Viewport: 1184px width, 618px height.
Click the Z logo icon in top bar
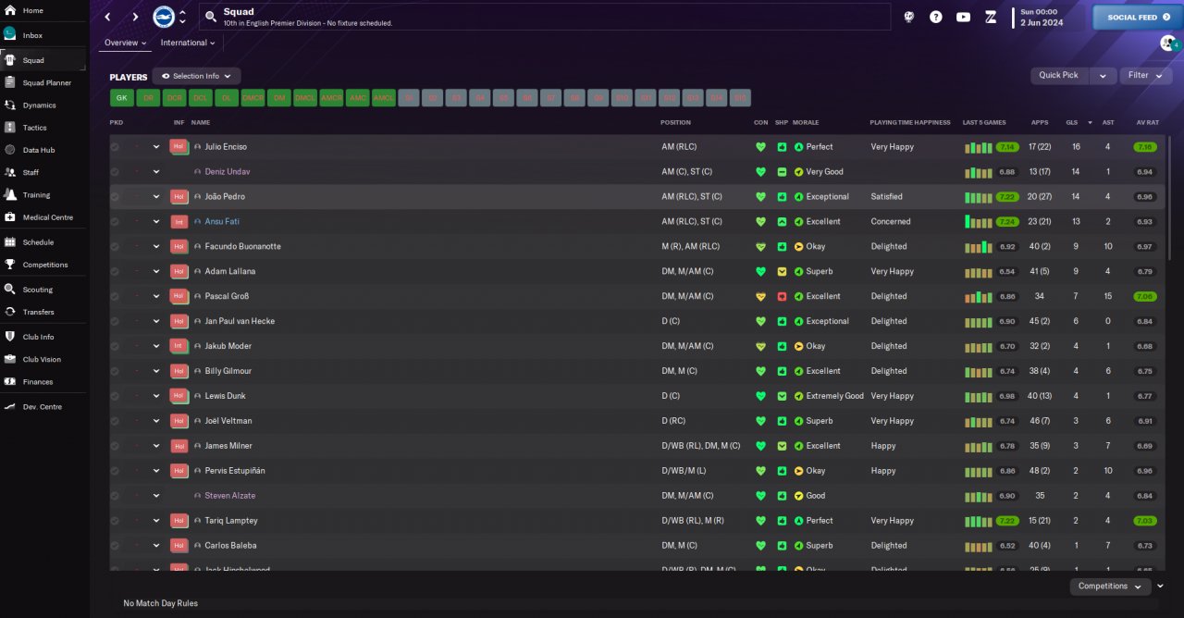[991, 17]
